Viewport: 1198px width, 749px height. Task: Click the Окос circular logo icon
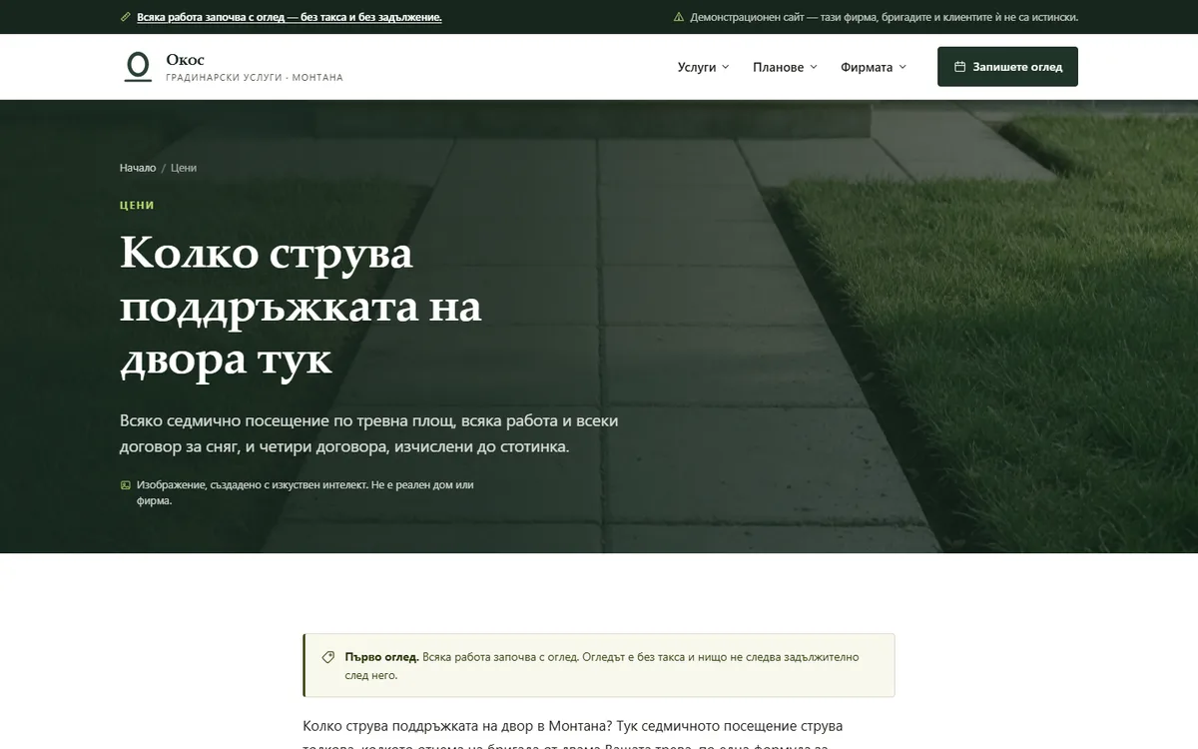pyautogui.click(x=138, y=67)
